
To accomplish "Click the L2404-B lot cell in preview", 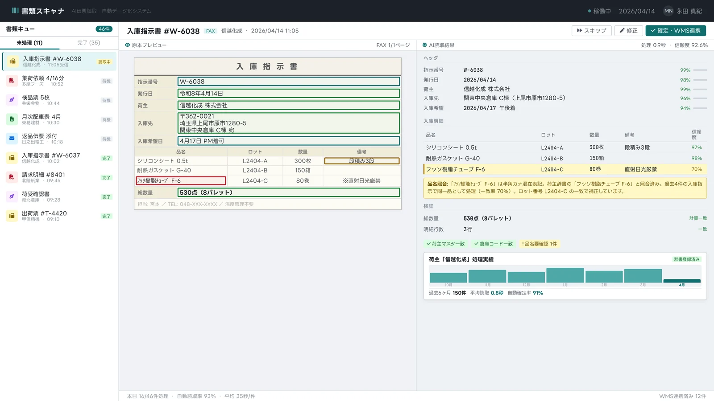I will 255,170.
